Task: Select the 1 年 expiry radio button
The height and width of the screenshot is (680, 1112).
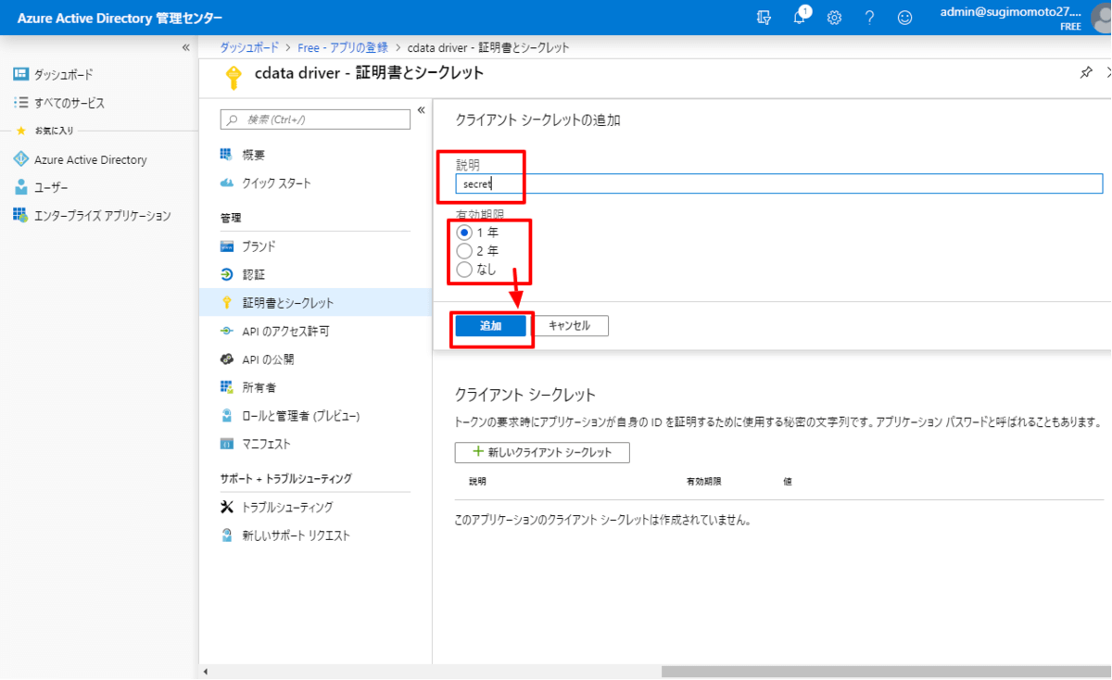Action: pyautogui.click(x=465, y=233)
